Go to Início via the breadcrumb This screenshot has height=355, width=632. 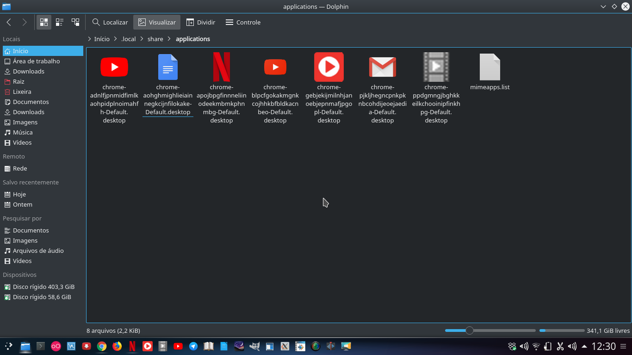click(101, 39)
